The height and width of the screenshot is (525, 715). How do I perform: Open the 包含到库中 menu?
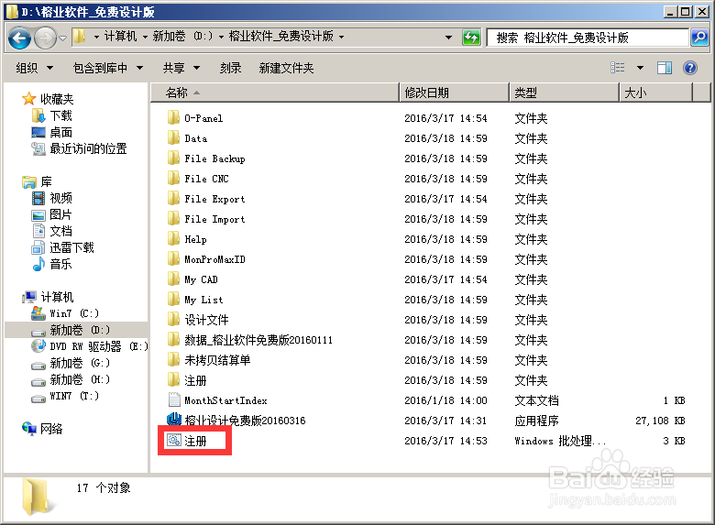click(x=108, y=68)
